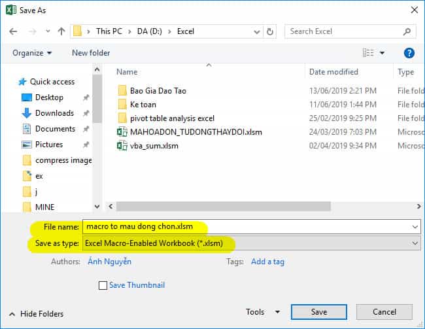Click the Excel icon of MAHOADON_TUDONGTHAYDOI.xlsm
Viewport: 425px width, 329px height.
(x=122, y=132)
